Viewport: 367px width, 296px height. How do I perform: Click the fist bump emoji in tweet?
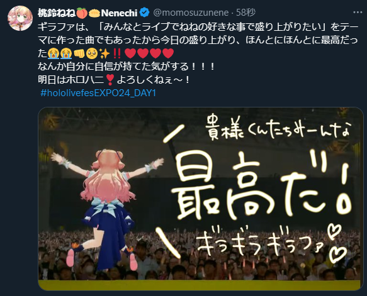[79, 54]
